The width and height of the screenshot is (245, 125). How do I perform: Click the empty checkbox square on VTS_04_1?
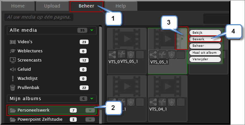click(181, 102)
